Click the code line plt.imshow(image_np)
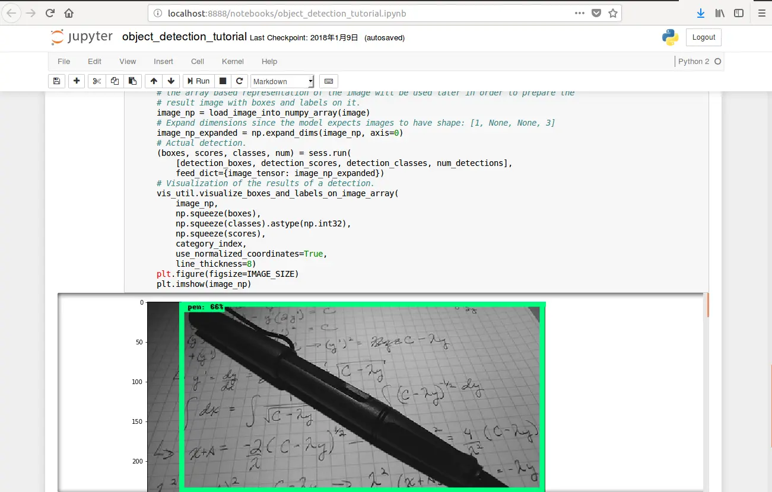 click(204, 284)
